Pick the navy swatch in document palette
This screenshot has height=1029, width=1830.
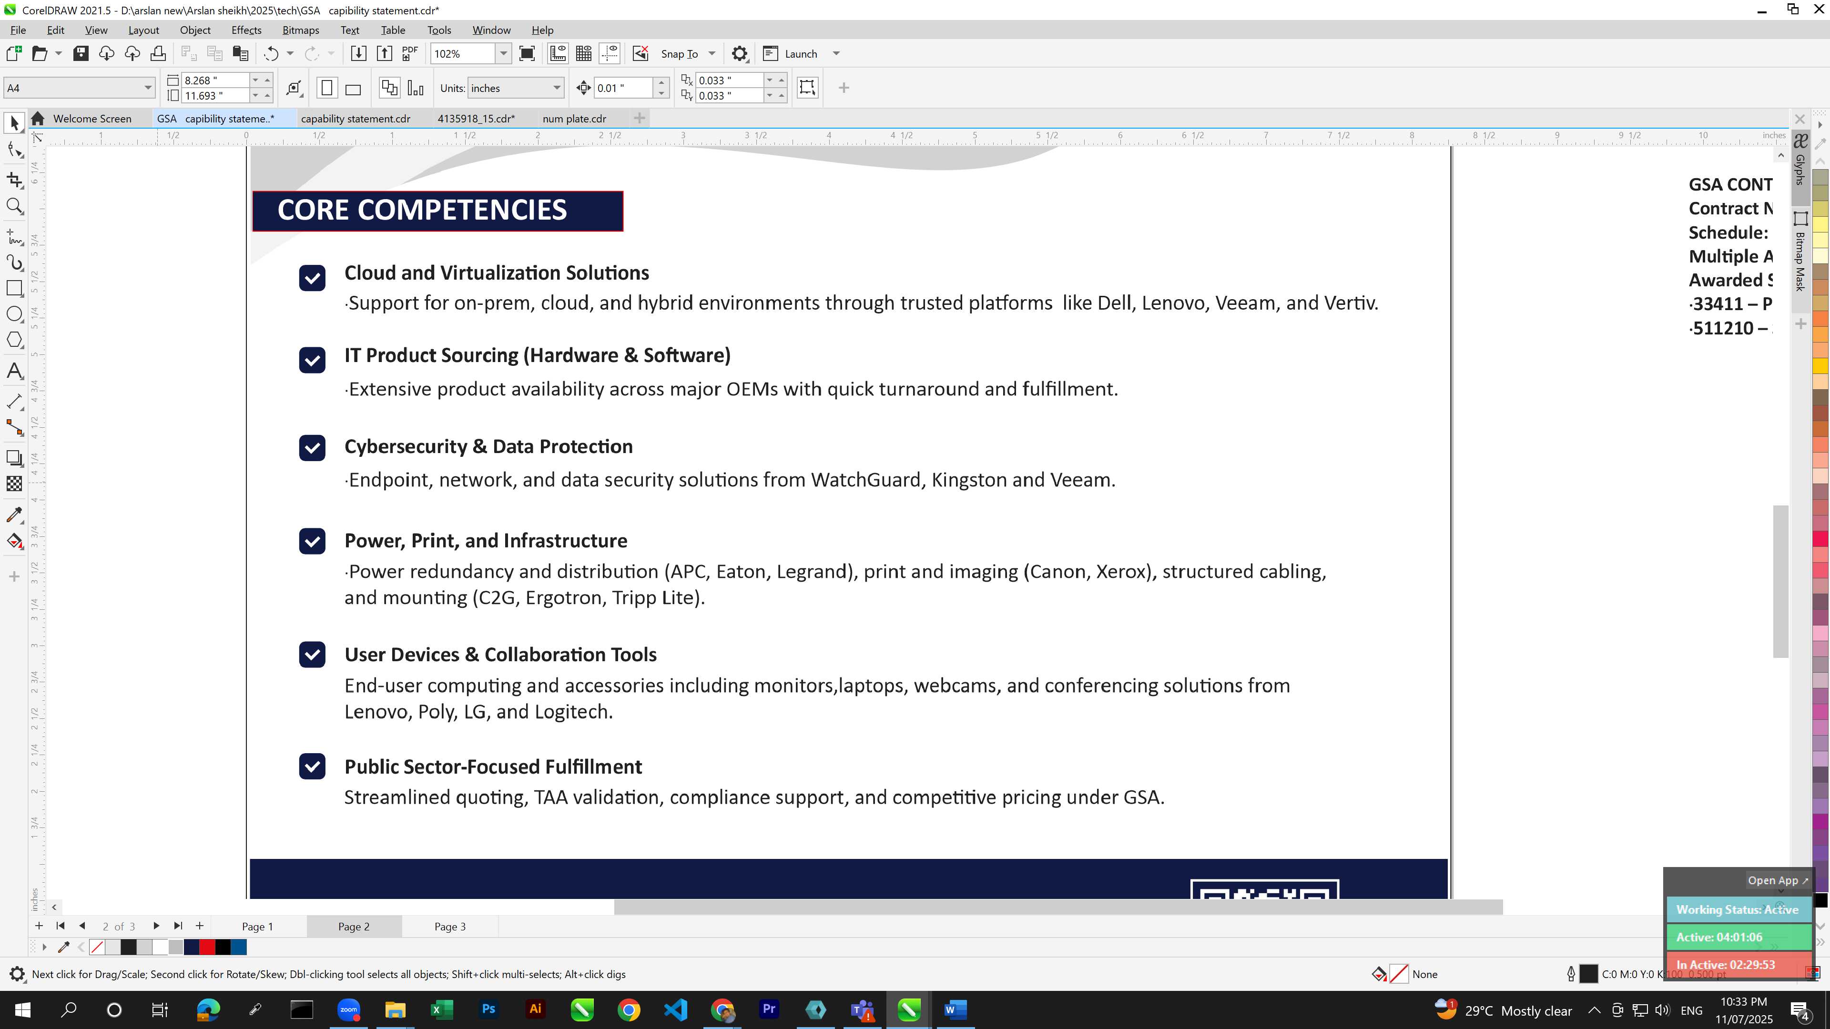click(192, 948)
